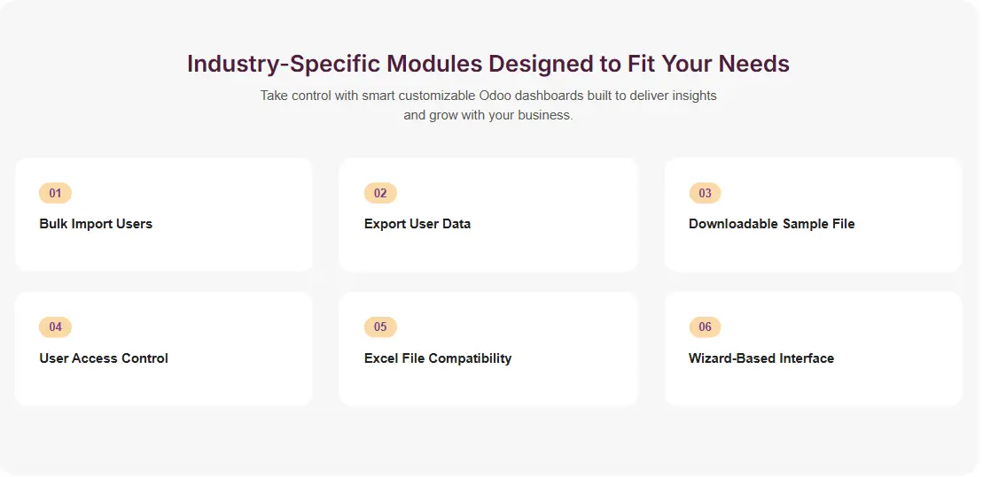Click the 04 number badge
Image resolution: width=983 pixels, height=477 pixels.
pos(55,327)
